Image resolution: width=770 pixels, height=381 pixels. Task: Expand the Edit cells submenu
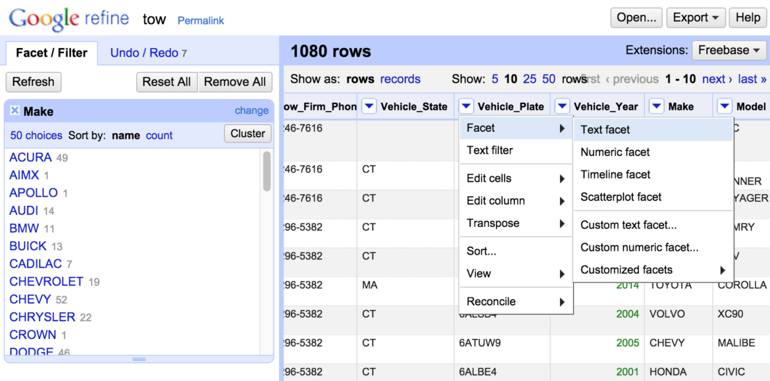click(x=516, y=179)
